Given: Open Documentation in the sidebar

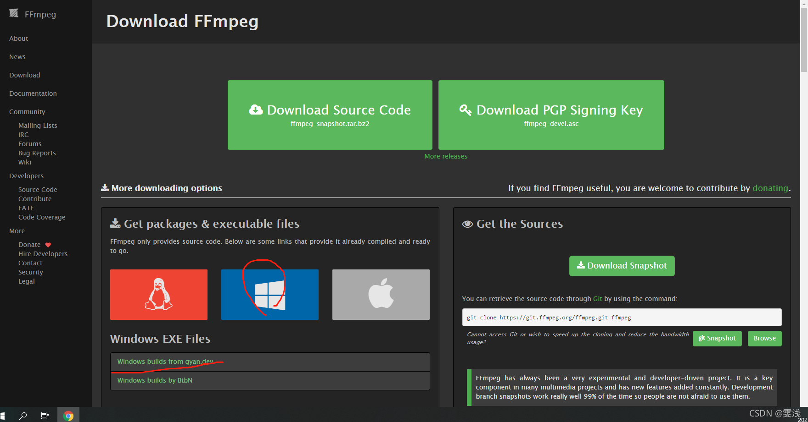Looking at the screenshot, I should (33, 93).
